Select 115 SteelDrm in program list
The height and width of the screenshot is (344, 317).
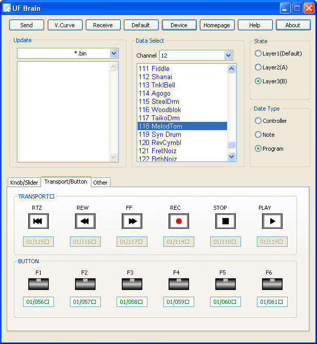(182, 101)
